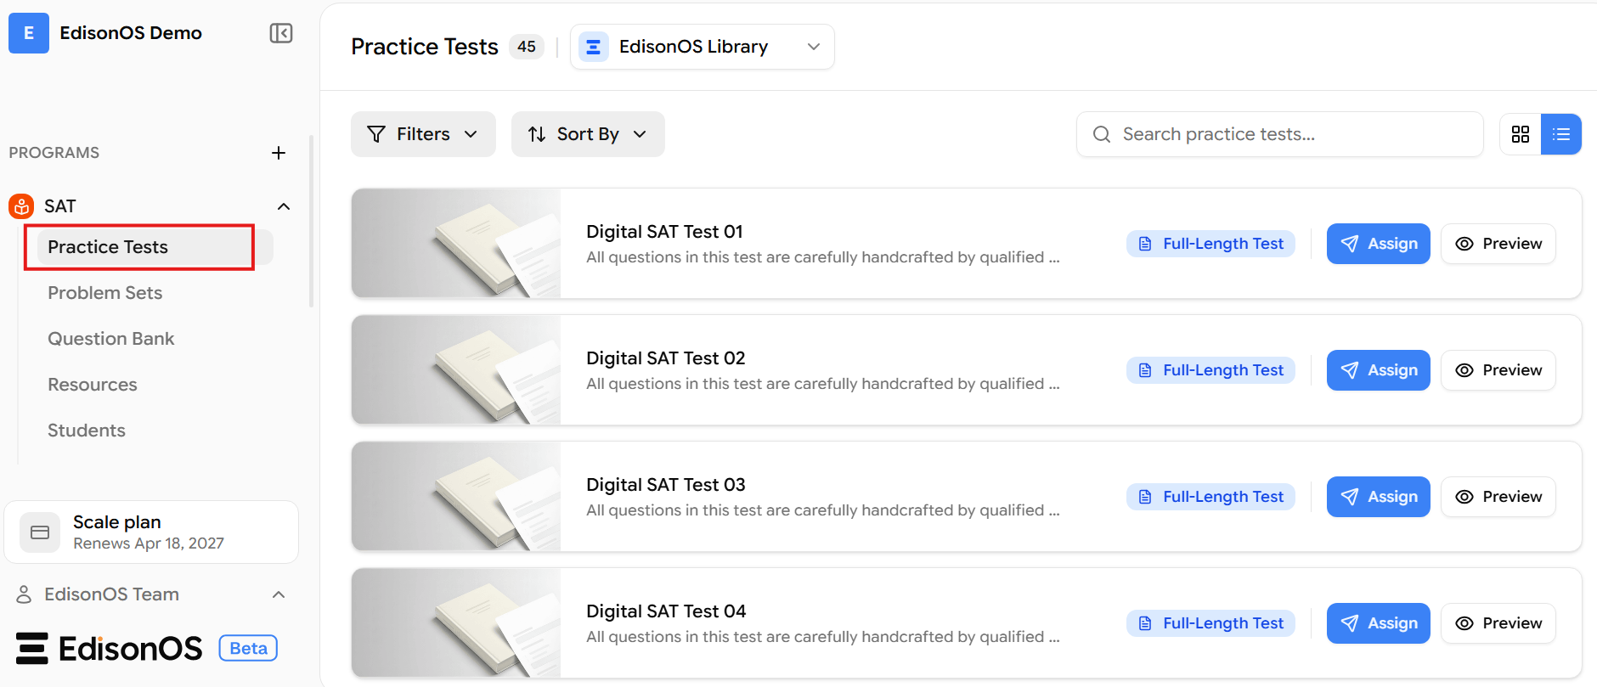Open Problem Sets in sidebar
This screenshot has width=1597, height=687.
pos(104,293)
